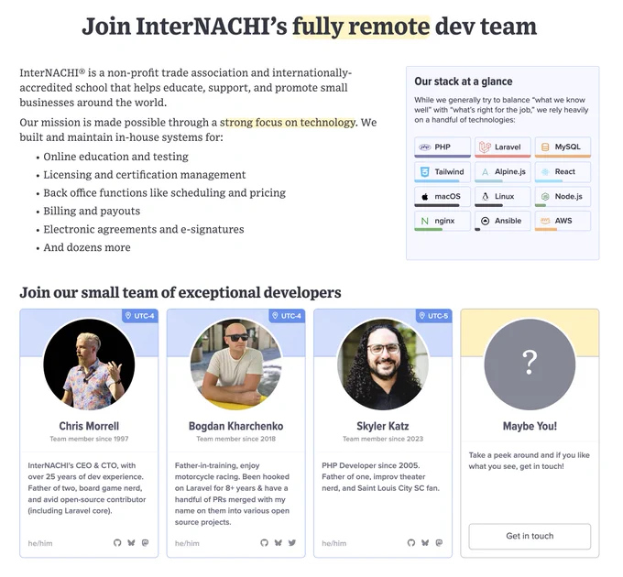Open Bogdan Kharchenko's GitHub icon

pyautogui.click(x=264, y=543)
